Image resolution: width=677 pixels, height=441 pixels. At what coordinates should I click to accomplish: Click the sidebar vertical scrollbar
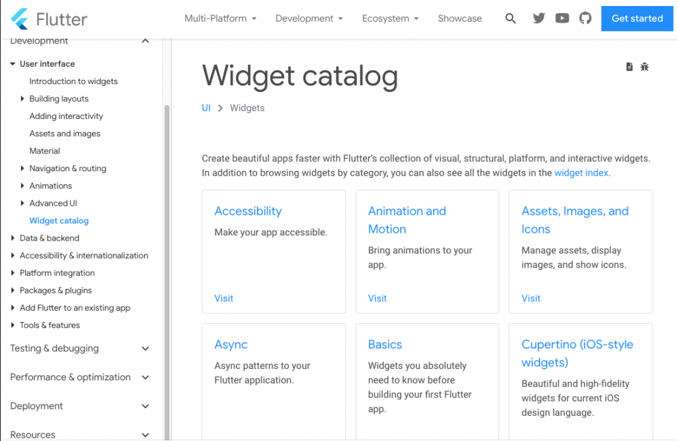(x=167, y=264)
